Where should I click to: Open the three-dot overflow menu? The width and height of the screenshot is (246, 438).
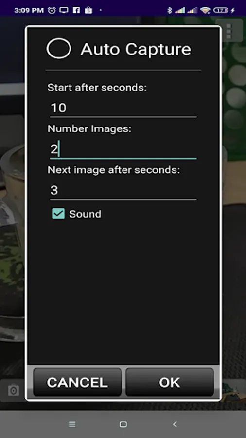(x=229, y=31)
